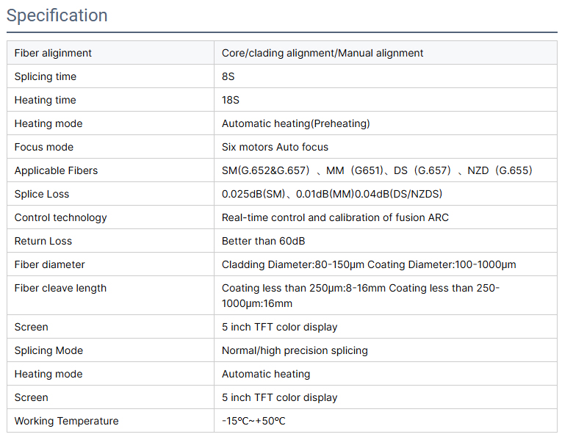Click the Normal/high precision splicing value

(x=295, y=350)
